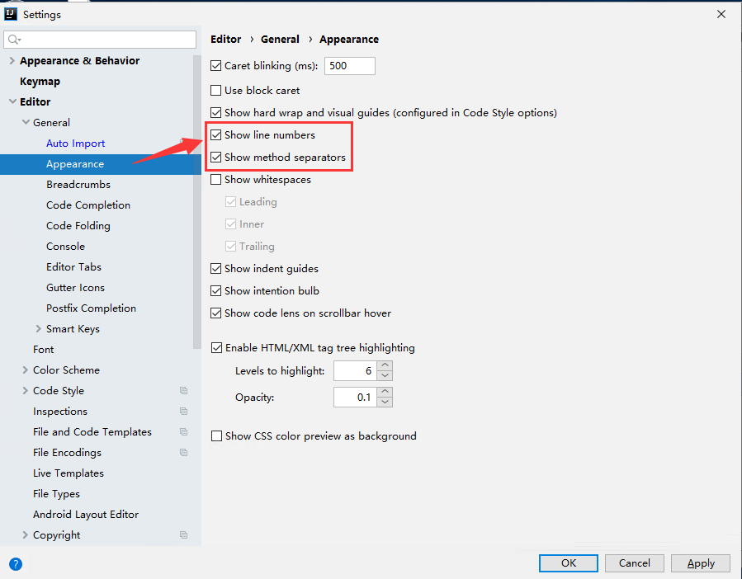
Task: Click the Cancel button
Action: 635,563
